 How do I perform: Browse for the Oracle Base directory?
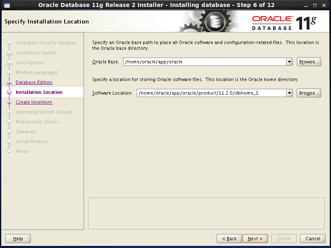tap(308, 62)
